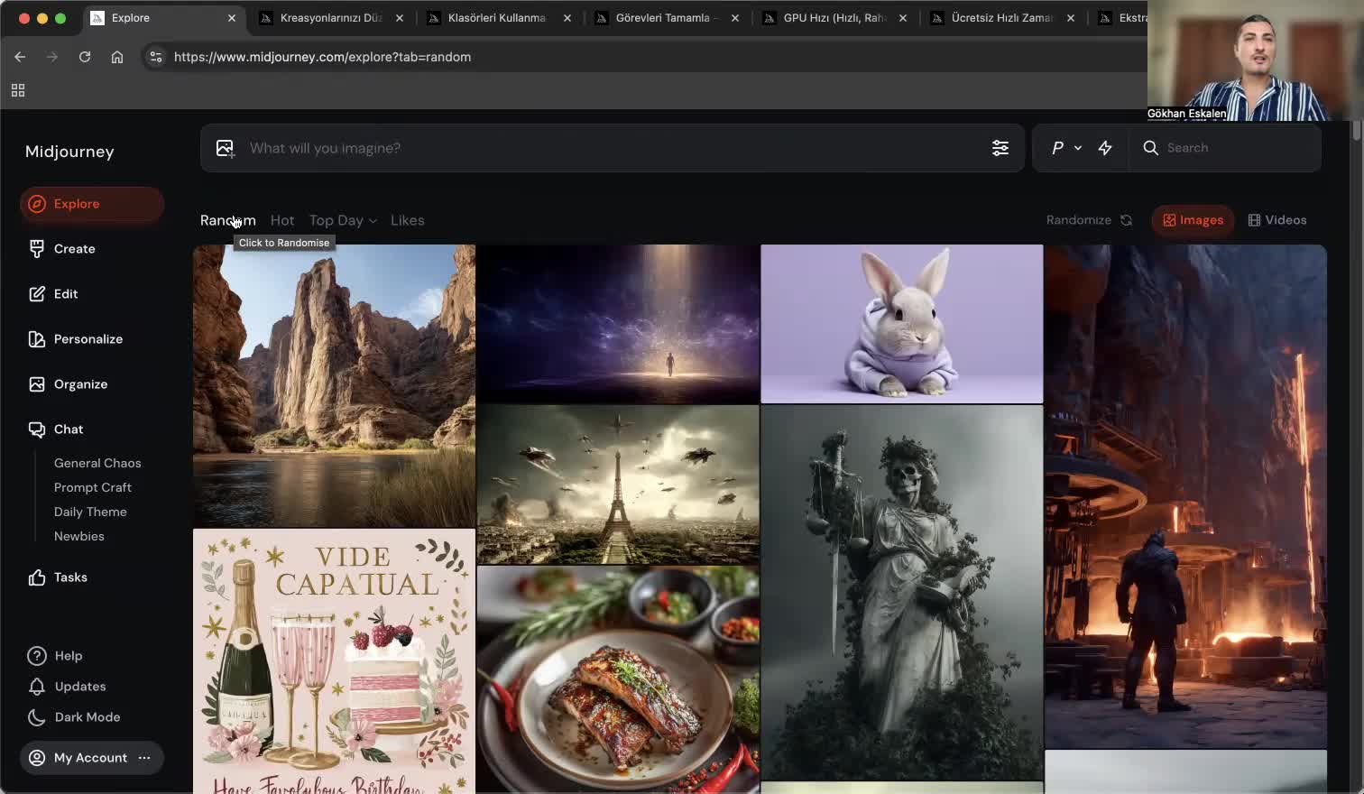
Task: Focus the 'What will you imagine?' prompt field
Action: (613, 148)
